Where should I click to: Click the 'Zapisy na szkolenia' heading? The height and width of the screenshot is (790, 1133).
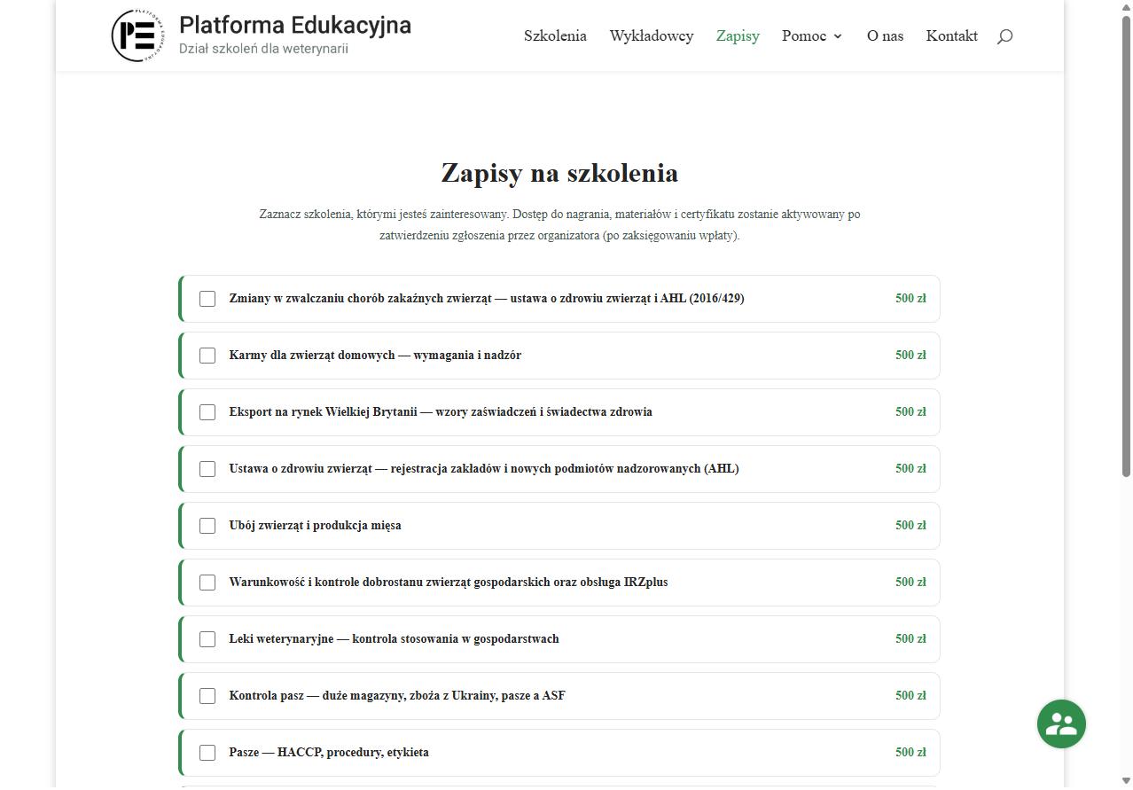[559, 172]
